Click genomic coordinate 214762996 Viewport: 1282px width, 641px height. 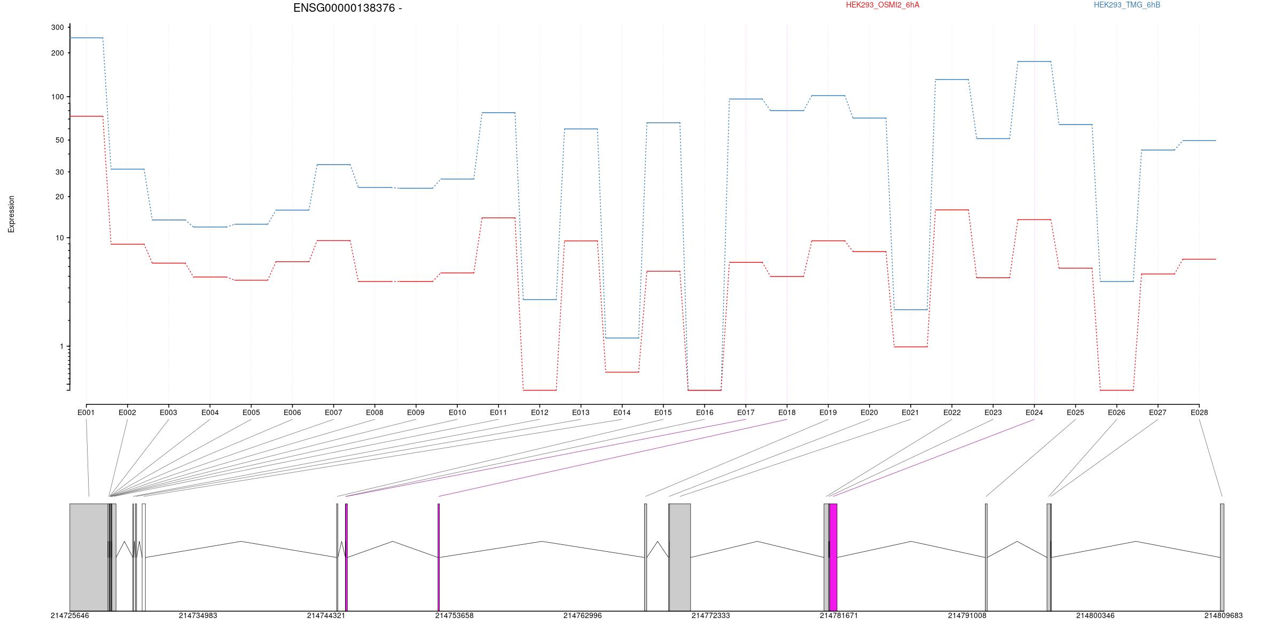[583, 615]
